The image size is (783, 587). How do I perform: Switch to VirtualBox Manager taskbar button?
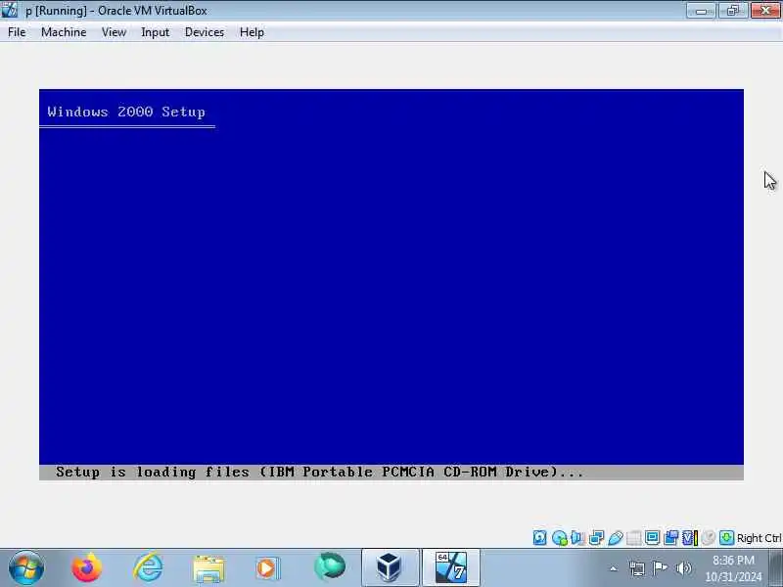click(x=390, y=567)
